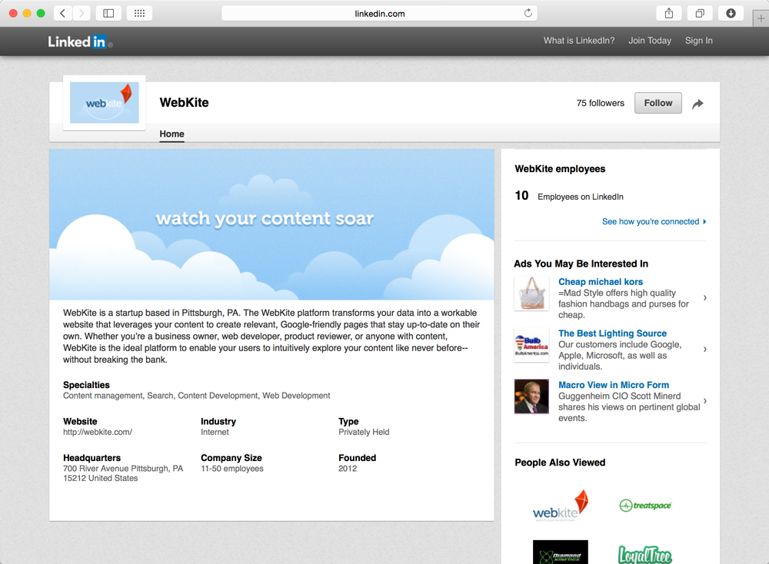769x564 pixels.
Task: Open a new tab with plus button
Action: [x=760, y=18]
